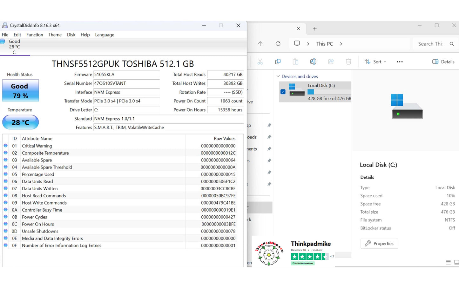Click the status dot for Critical Warning

[6, 146]
